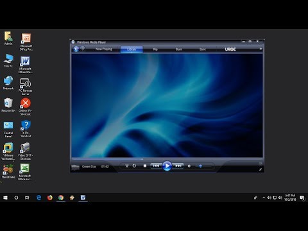Viewport: 308px width, 231px height.
Task: Open the Sync tab
Action: 203,49
